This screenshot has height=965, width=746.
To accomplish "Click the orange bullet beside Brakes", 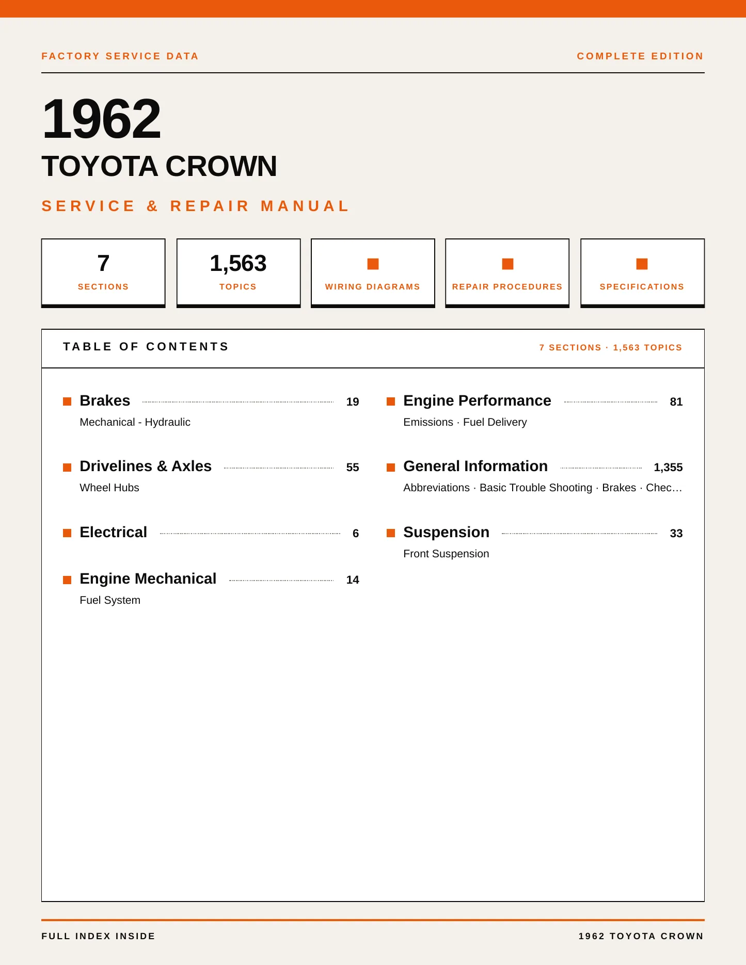I will point(67,401).
